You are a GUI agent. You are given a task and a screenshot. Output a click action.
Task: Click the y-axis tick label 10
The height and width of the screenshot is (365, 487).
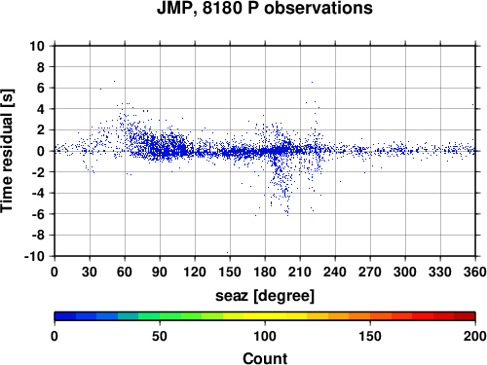point(37,46)
